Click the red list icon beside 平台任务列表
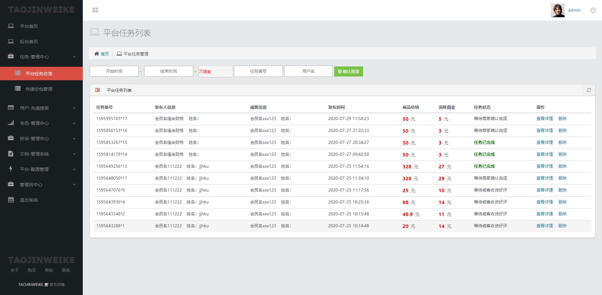602x295 pixels. point(98,90)
